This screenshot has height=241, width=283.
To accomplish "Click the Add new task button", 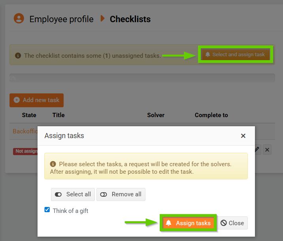I will 36,100.
